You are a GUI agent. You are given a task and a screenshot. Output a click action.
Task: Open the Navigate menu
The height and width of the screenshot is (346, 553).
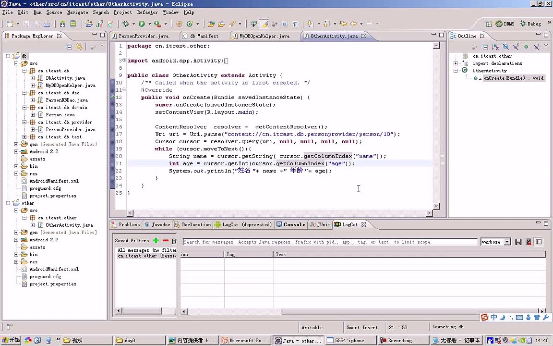tap(78, 12)
